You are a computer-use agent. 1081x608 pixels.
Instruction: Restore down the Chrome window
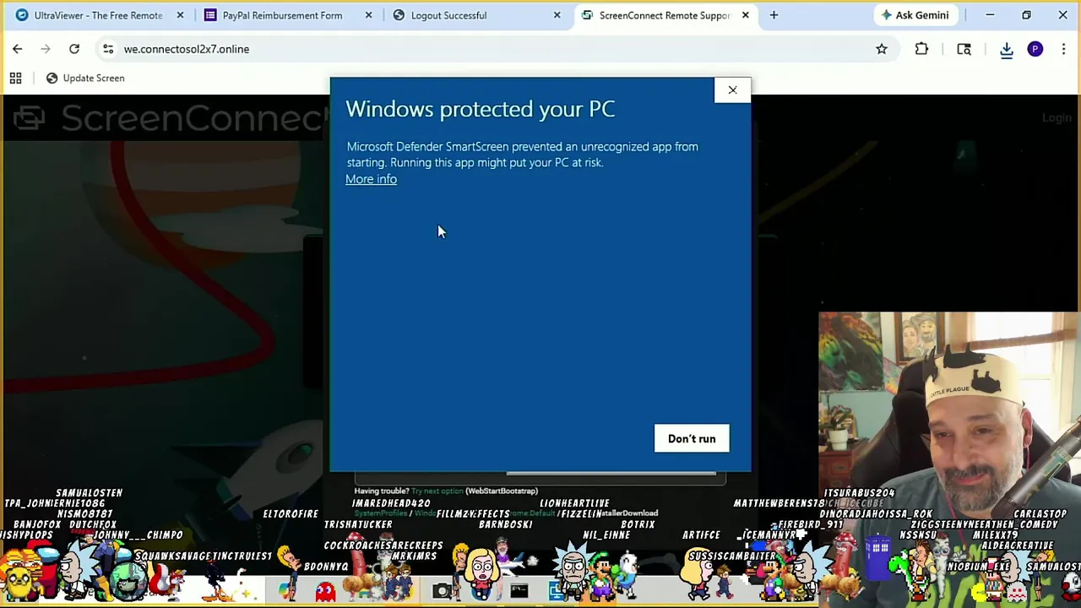(1026, 15)
